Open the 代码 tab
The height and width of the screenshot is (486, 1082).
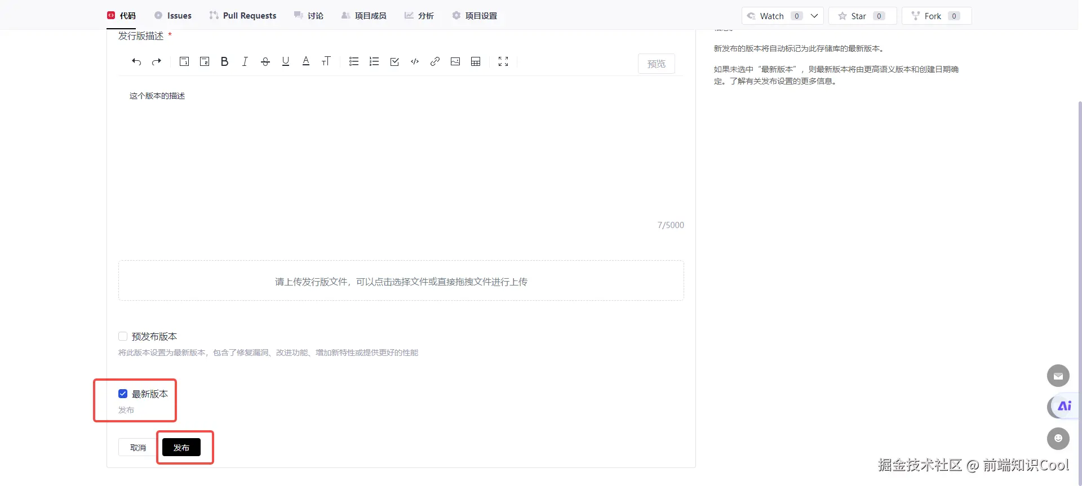pyautogui.click(x=122, y=16)
